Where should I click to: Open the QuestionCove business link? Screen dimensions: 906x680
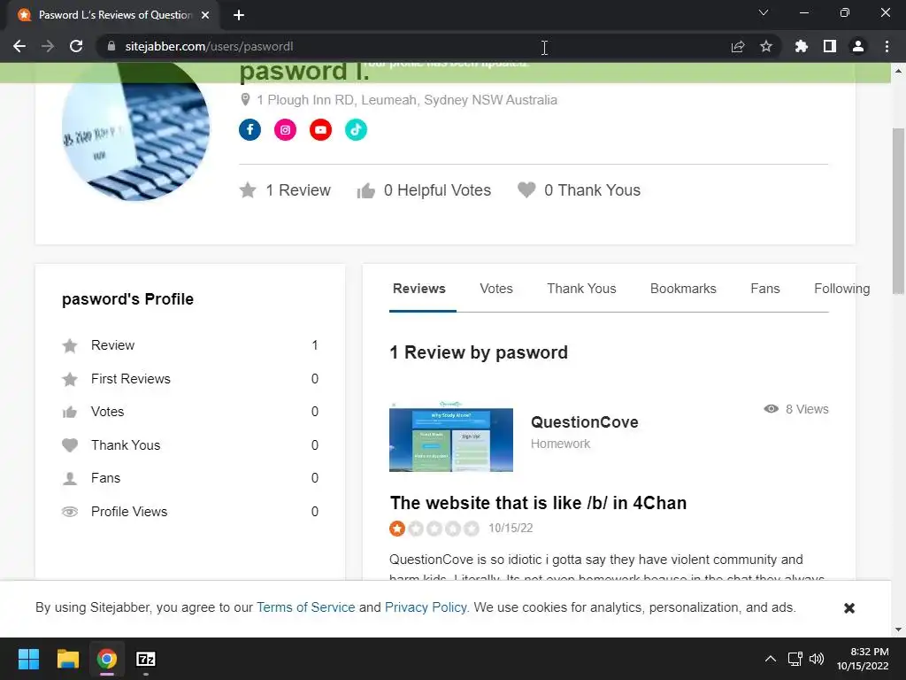[584, 422]
